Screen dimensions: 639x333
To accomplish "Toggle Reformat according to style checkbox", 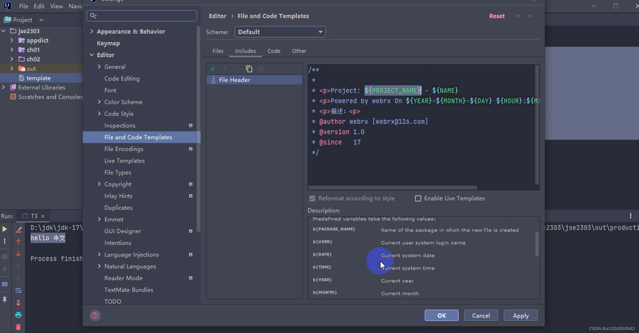I will click(x=312, y=198).
